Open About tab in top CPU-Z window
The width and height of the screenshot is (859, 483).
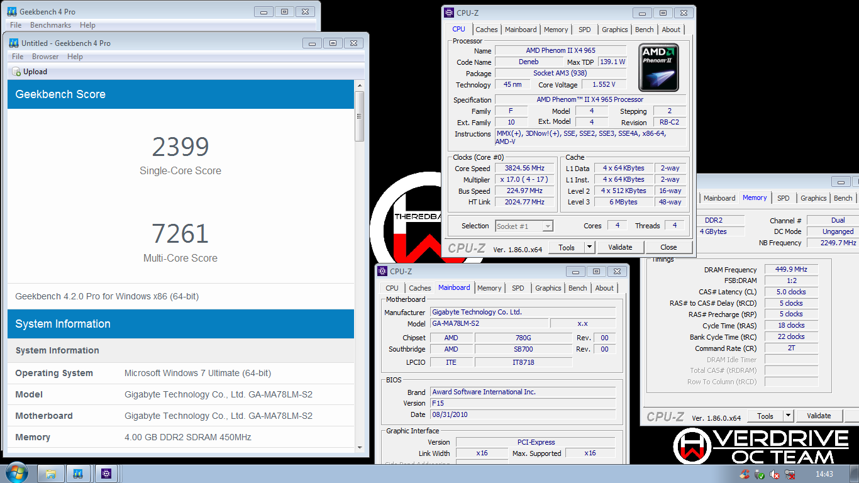[671, 30]
